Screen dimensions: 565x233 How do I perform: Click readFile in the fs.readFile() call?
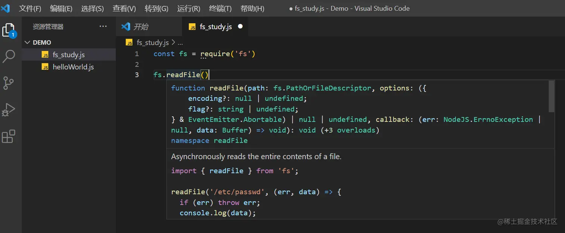tap(183, 75)
